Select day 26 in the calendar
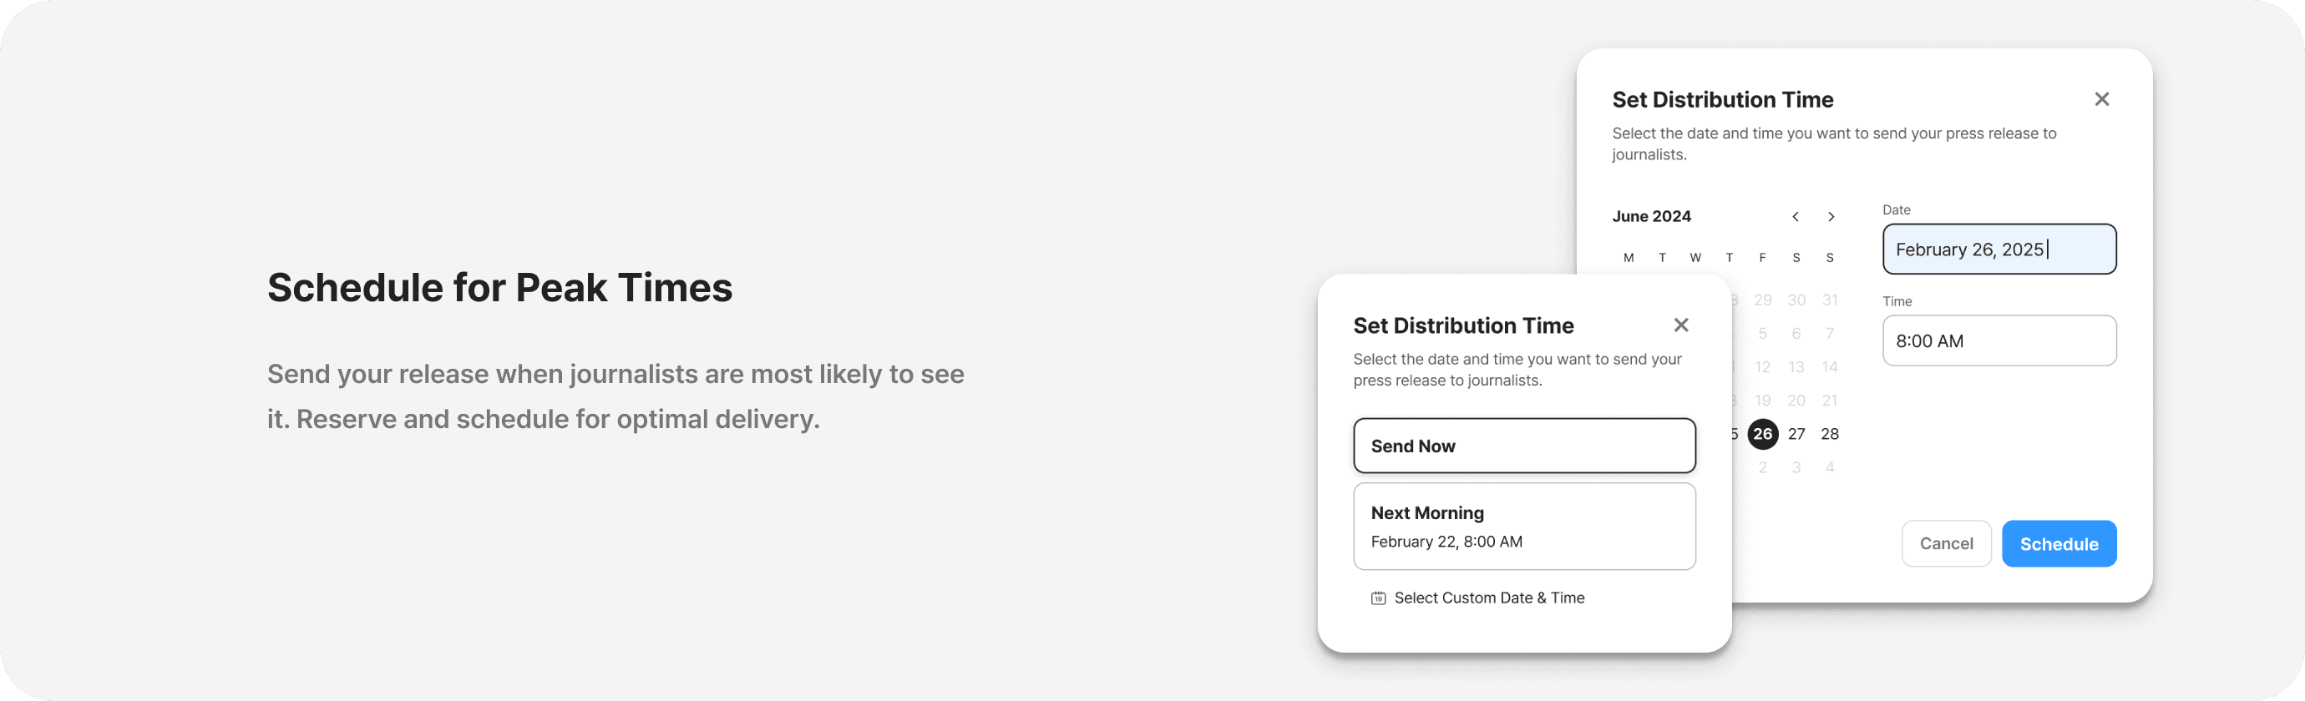The width and height of the screenshot is (2305, 701). pos(1762,435)
